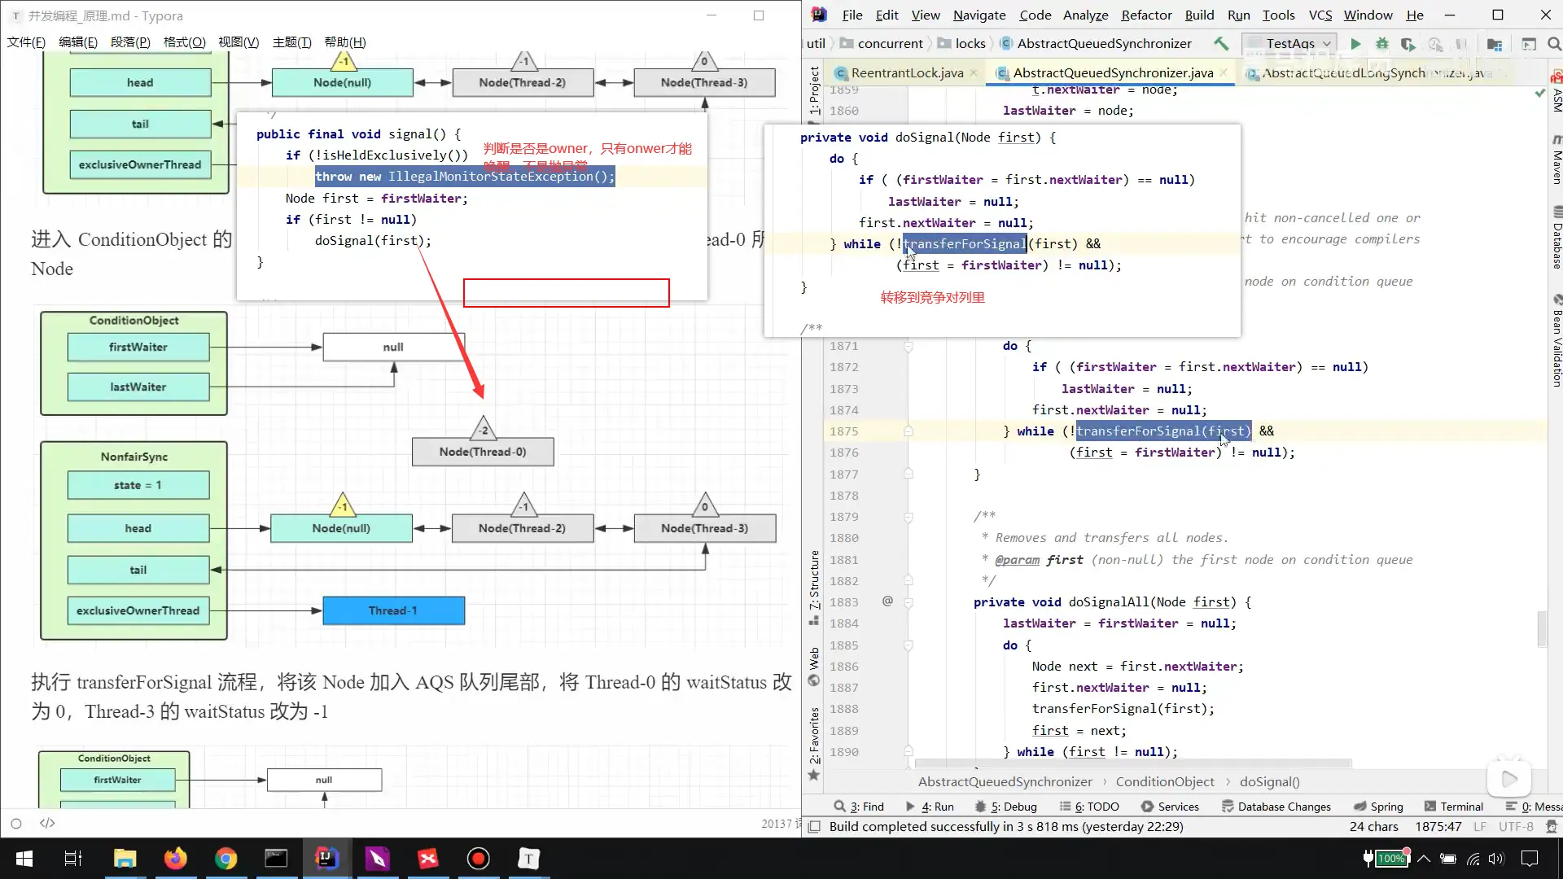Open Project Structure icon in IntelliJ toolbar
This screenshot has width=1563, height=879.
[1495, 44]
